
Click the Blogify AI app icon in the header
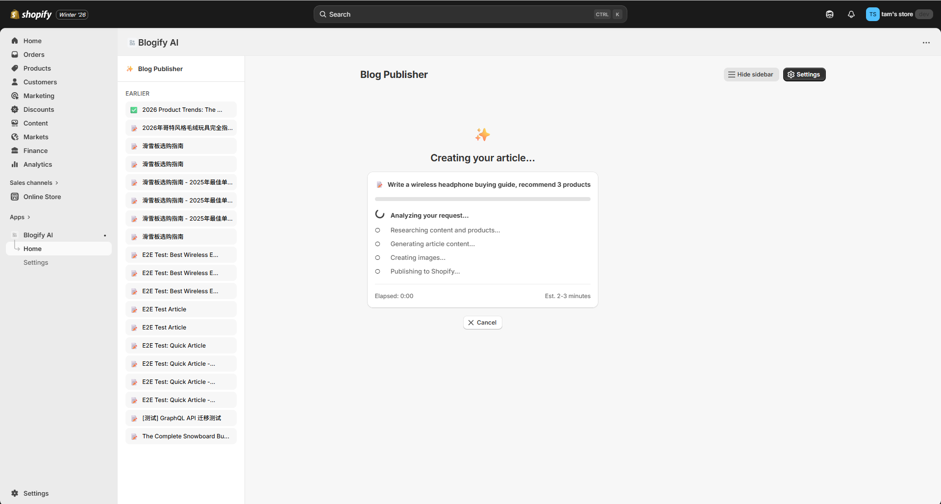point(131,43)
